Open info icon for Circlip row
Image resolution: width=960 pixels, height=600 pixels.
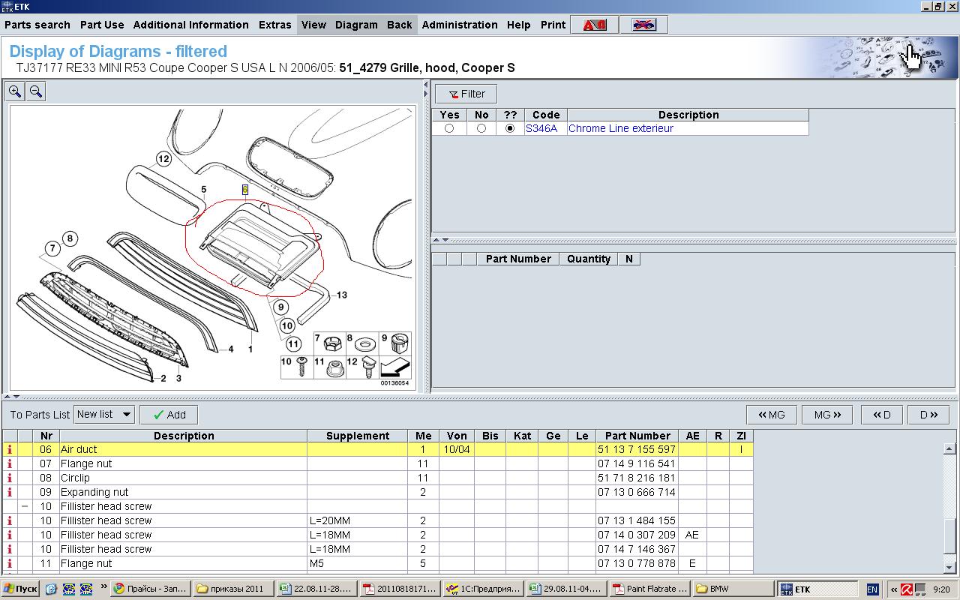point(10,478)
